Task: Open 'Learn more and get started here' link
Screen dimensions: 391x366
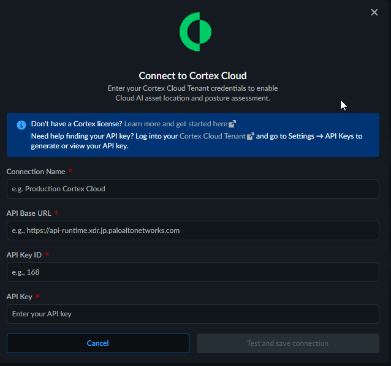Action: pos(176,124)
